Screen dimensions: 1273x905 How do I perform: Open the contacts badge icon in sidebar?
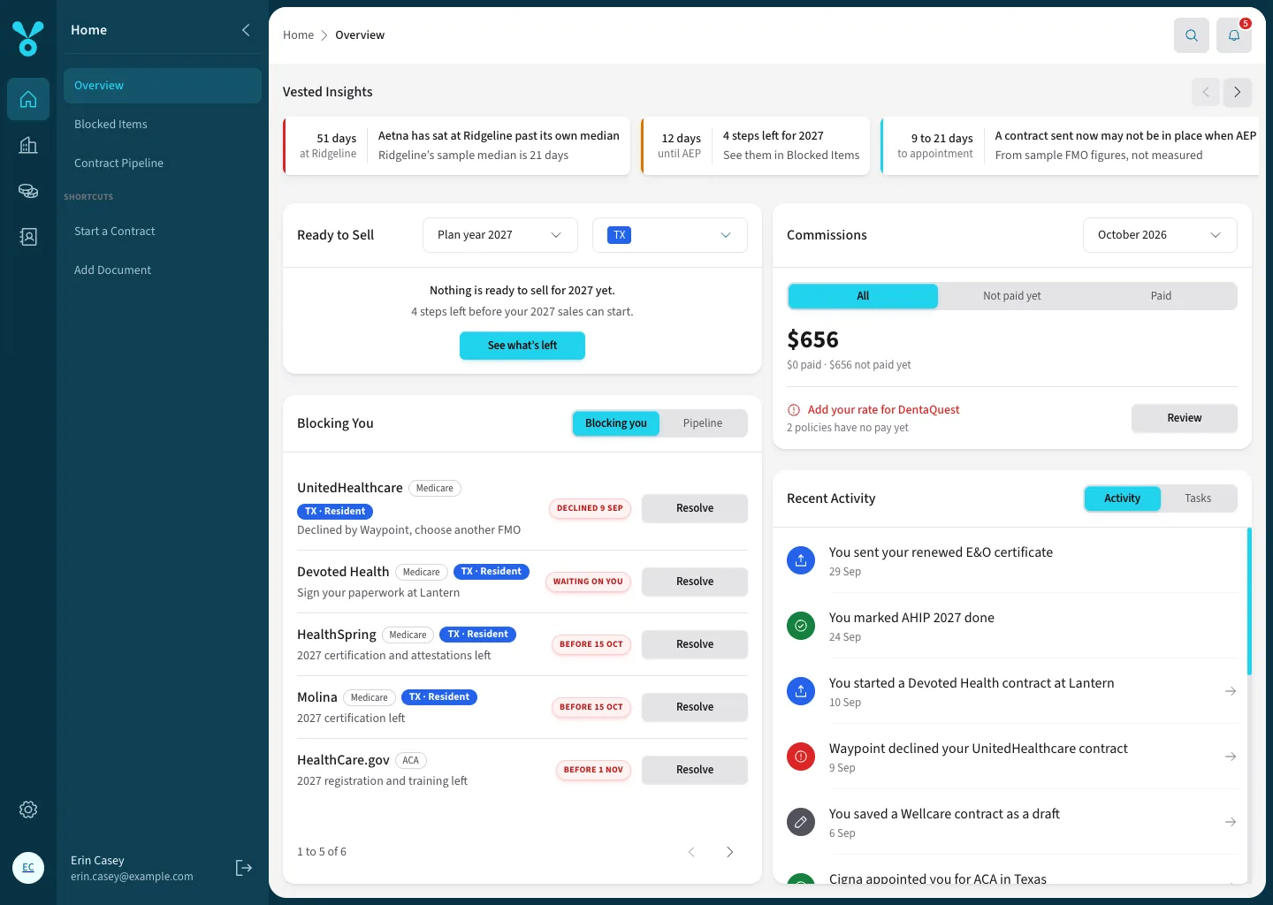click(28, 237)
